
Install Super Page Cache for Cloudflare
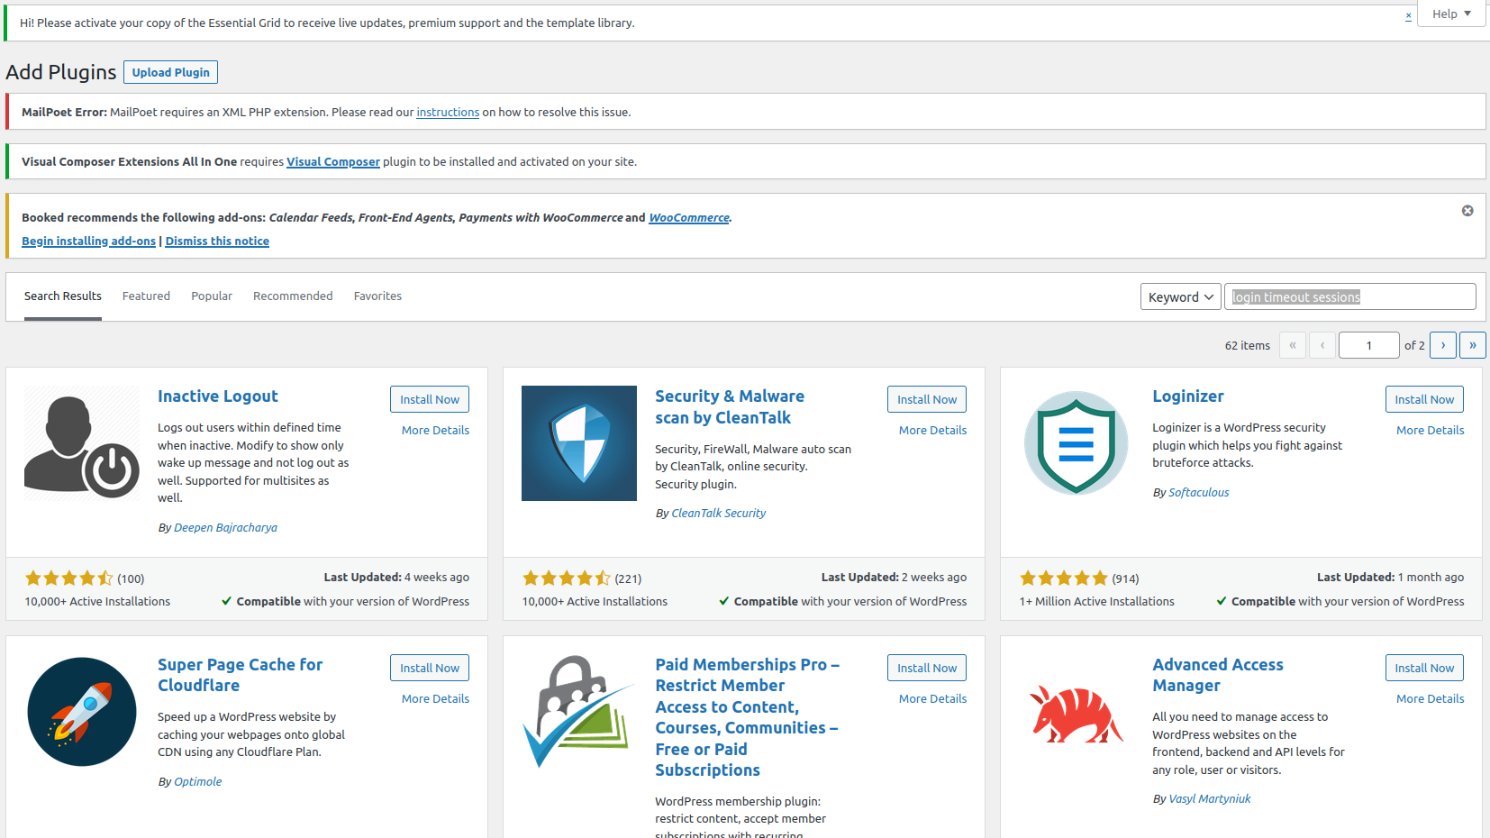[x=430, y=668]
